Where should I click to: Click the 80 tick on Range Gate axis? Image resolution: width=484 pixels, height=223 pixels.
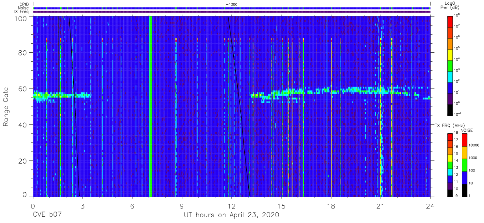click(x=24, y=53)
